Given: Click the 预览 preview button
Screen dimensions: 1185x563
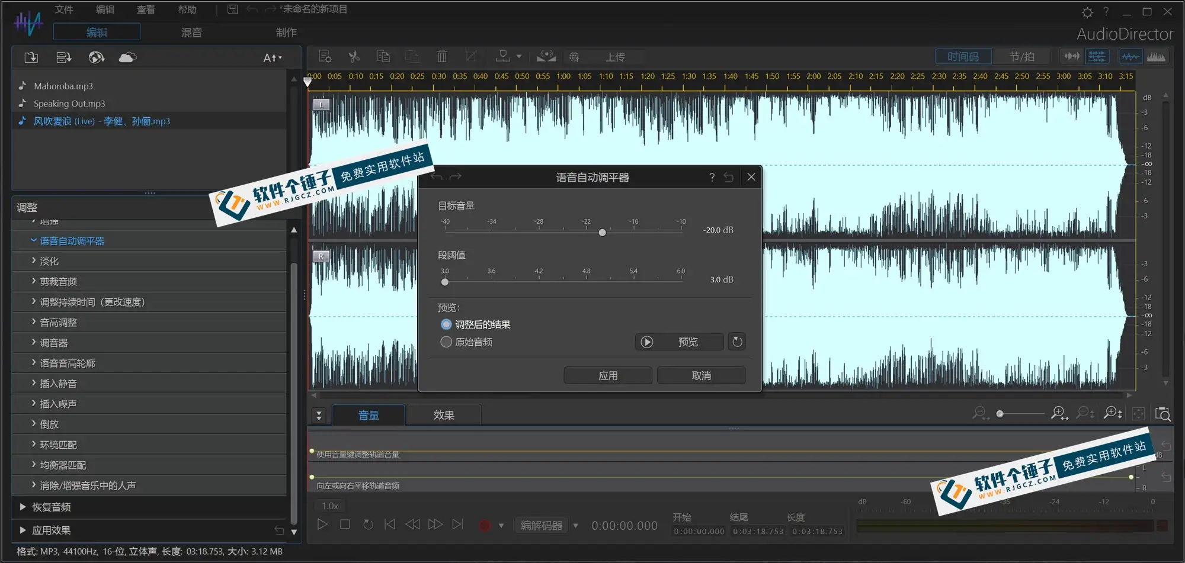Looking at the screenshot, I should click(679, 342).
